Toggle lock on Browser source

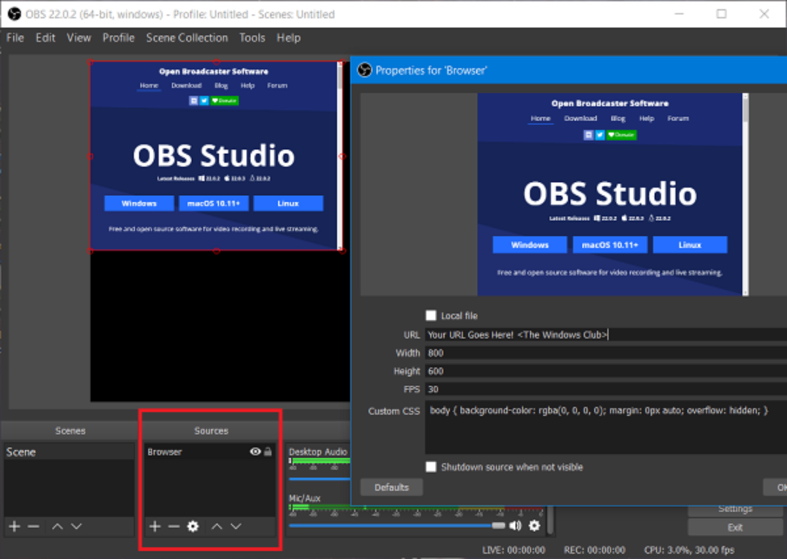(x=268, y=451)
